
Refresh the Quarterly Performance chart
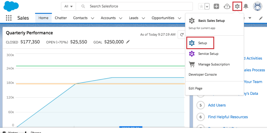(x=182, y=34)
